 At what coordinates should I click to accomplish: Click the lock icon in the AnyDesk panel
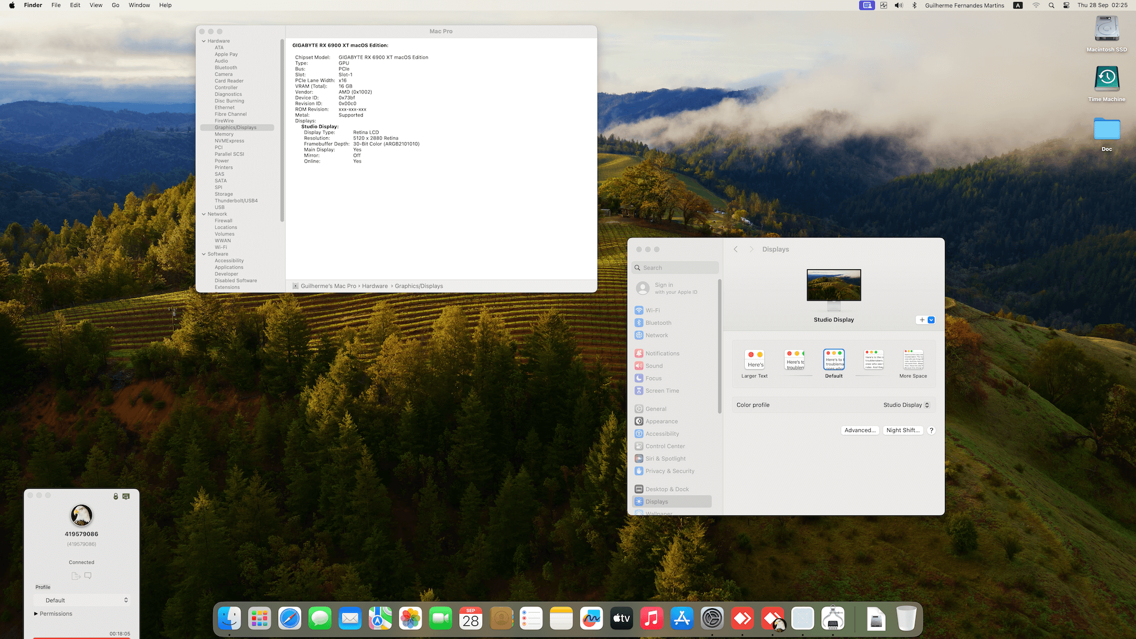tap(116, 496)
